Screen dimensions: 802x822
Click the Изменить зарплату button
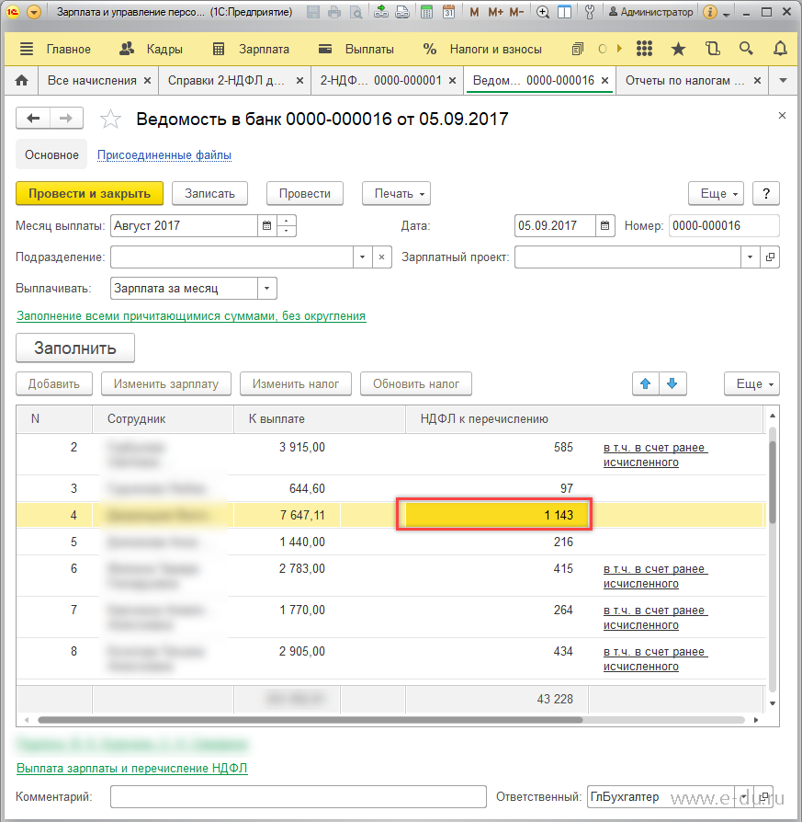tap(166, 383)
